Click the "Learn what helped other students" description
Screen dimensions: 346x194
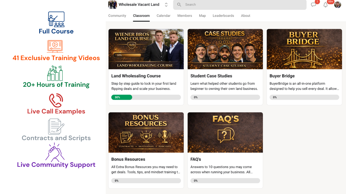click(224, 86)
